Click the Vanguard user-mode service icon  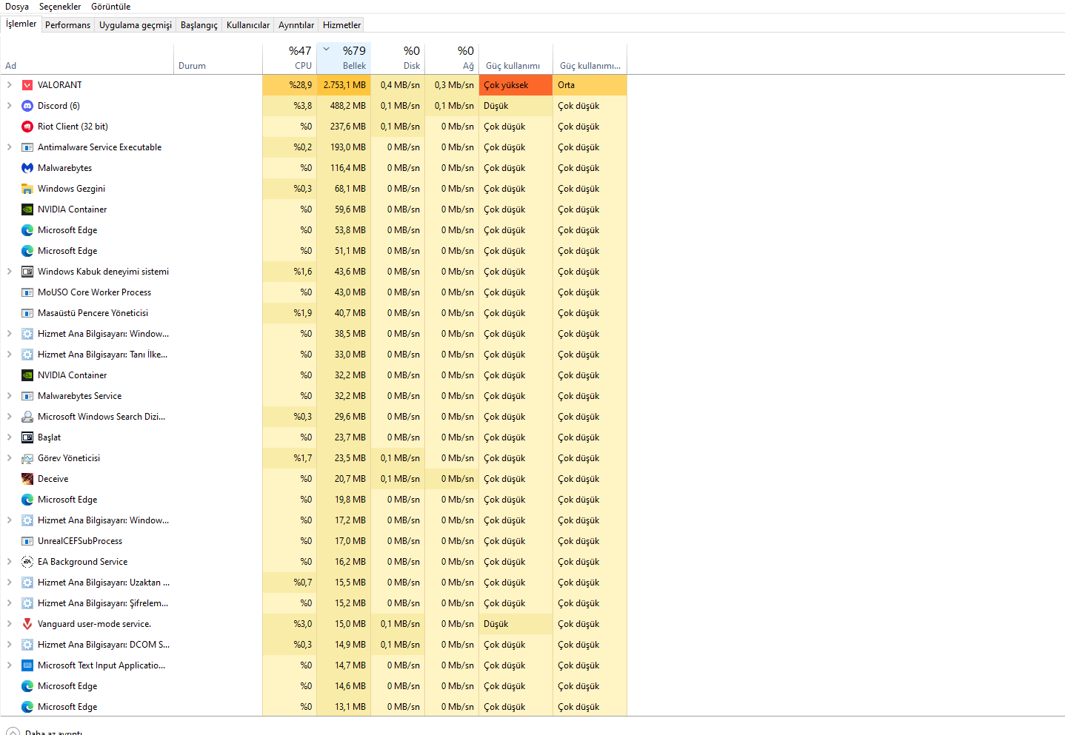tap(27, 624)
